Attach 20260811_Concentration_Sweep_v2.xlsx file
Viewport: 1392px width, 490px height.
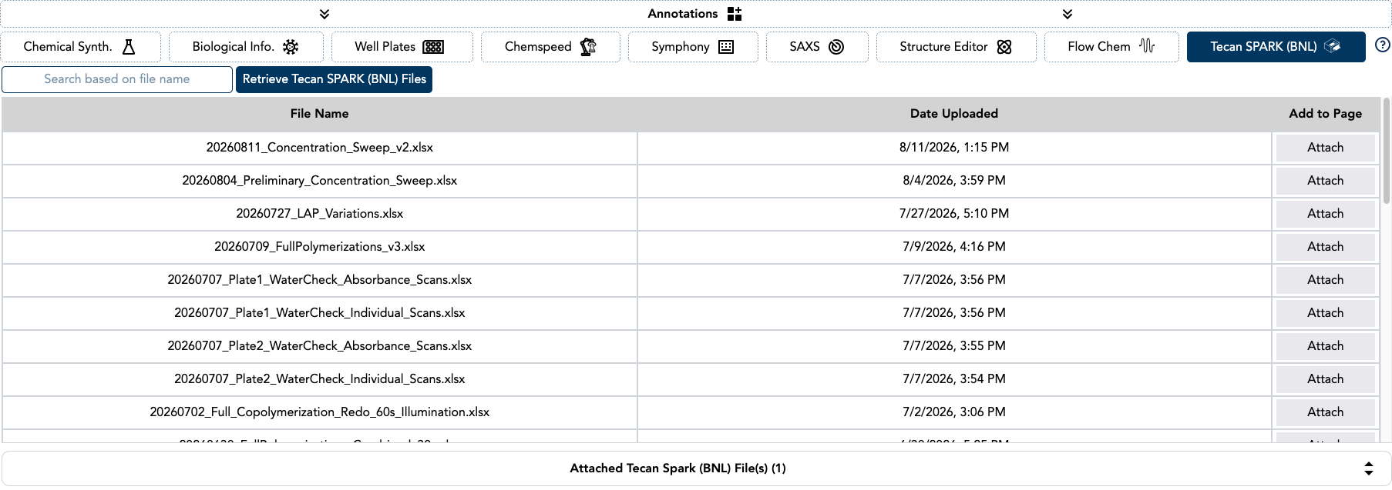coord(1325,148)
